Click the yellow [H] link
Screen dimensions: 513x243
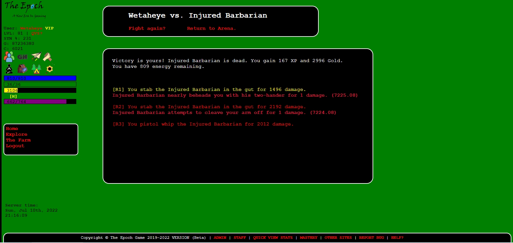coord(13,96)
